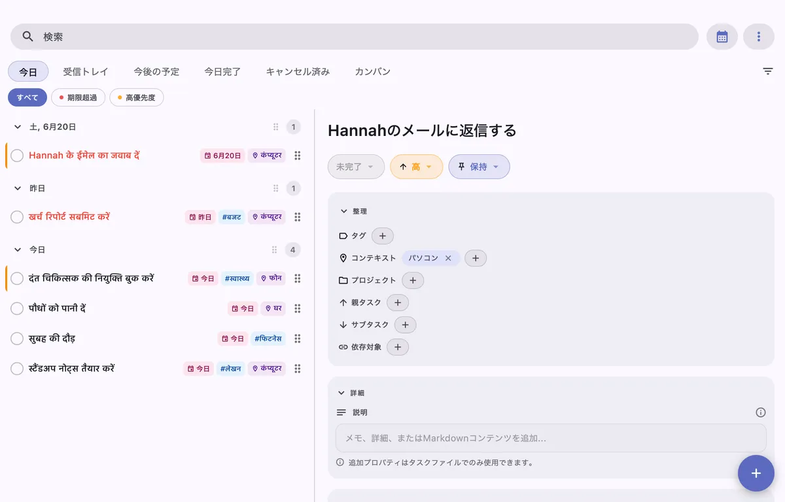The width and height of the screenshot is (785, 502).
Task: Mark Hannah के ईमेल task complete
Action: pyautogui.click(x=17, y=156)
